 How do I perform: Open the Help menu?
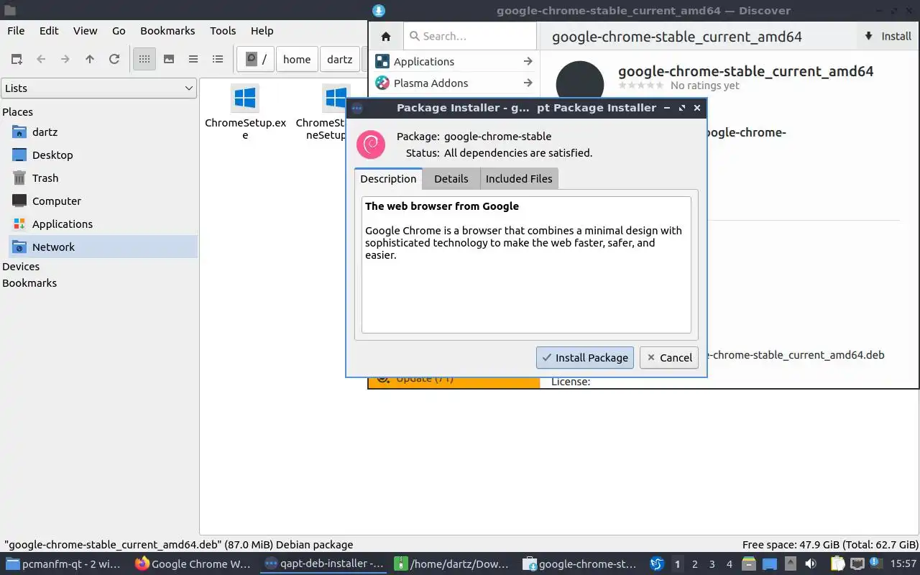click(x=262, y=30)
